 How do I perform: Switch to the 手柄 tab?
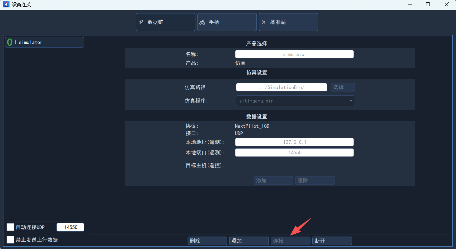coord(227,22)
